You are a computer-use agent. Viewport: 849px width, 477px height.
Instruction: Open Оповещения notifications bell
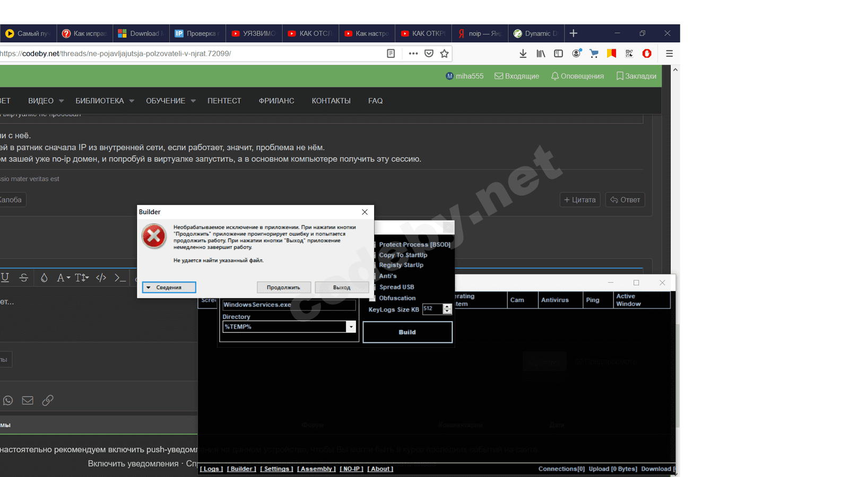tap(577, 76)
